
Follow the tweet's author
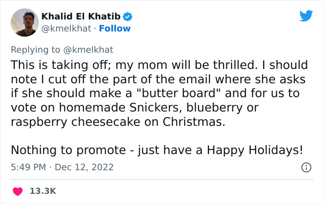point(116,29)
